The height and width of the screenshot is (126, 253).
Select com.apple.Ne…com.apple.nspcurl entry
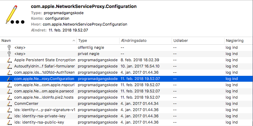126,85
